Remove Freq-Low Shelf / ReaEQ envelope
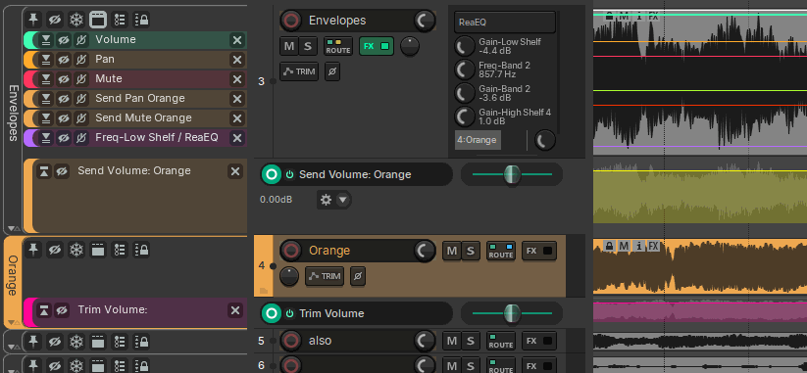The width and height of the screenshot is (807, 373). 236,138
